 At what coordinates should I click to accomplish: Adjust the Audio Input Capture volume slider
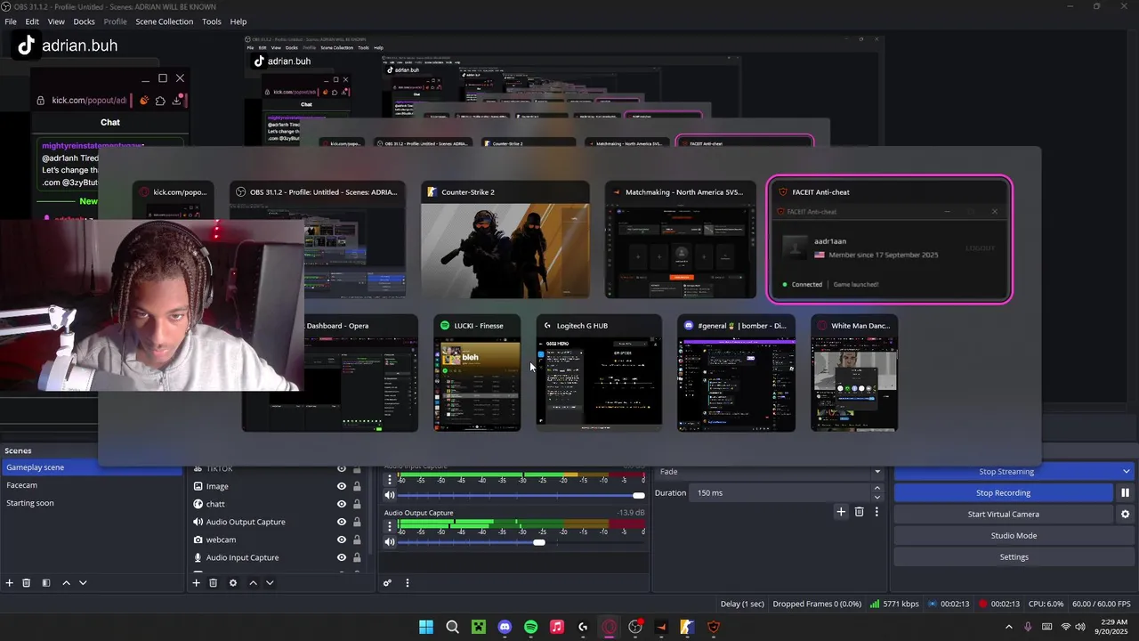(x=638, y=495)
